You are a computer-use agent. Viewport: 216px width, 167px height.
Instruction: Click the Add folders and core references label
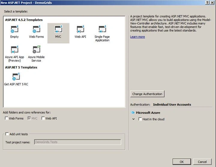coord(27,113)
